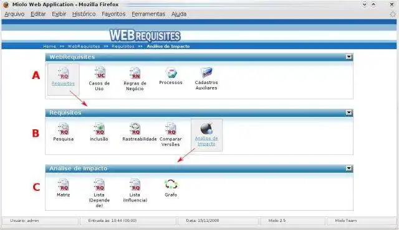Open the Grafo icon
Screen dimensions: 399x230
[171, 185]
